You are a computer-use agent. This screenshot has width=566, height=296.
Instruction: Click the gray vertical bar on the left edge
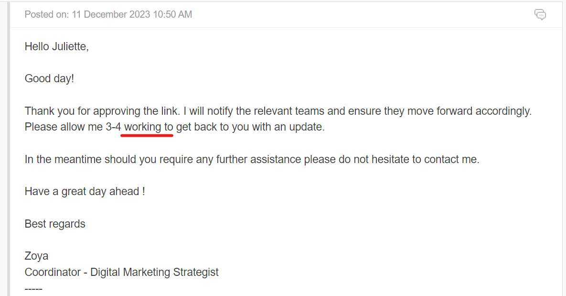tap(9, 149)
